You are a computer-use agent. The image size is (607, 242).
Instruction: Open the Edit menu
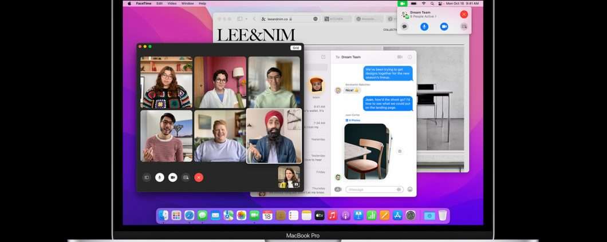160,3
